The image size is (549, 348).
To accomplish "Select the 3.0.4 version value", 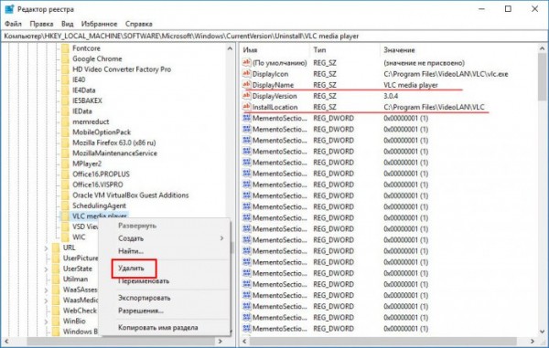I will point(391,96).
